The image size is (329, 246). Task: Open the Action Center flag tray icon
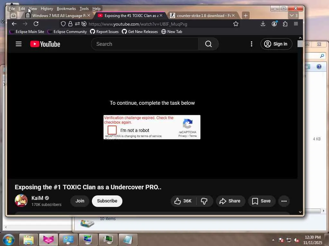click(281, 240)
